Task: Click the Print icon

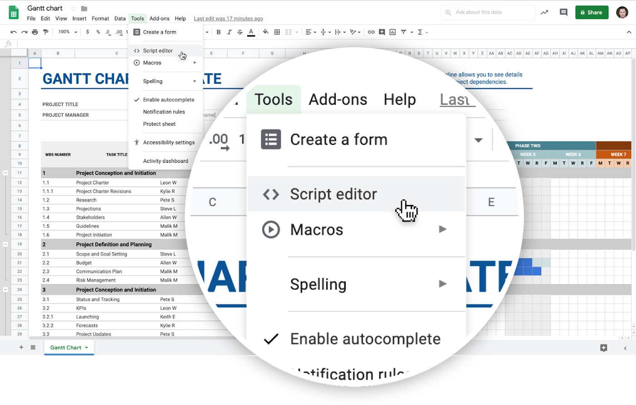Action: 35,32
